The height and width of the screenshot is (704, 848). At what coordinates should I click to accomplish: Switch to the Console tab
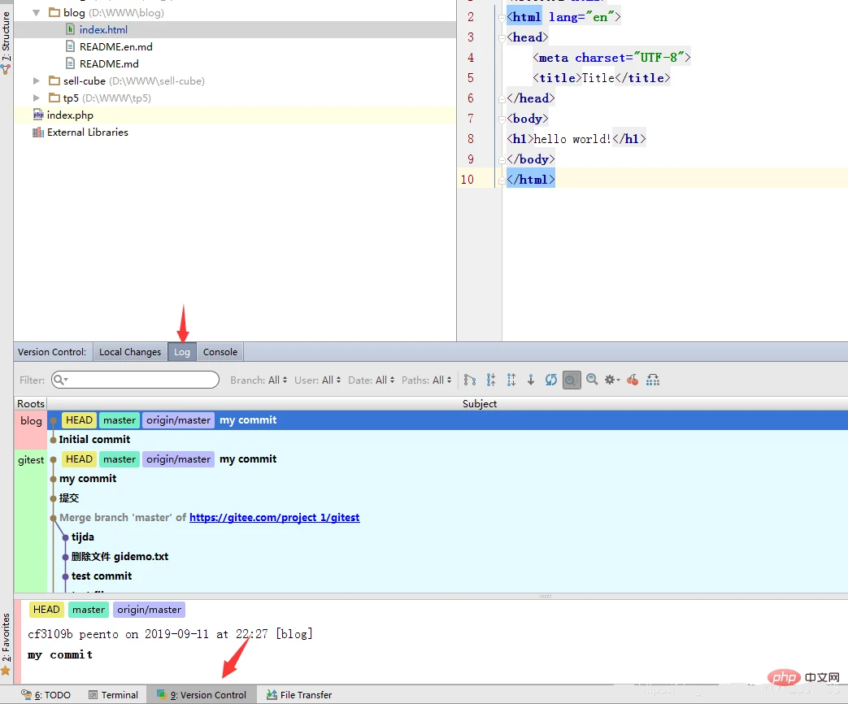[220, 352]
